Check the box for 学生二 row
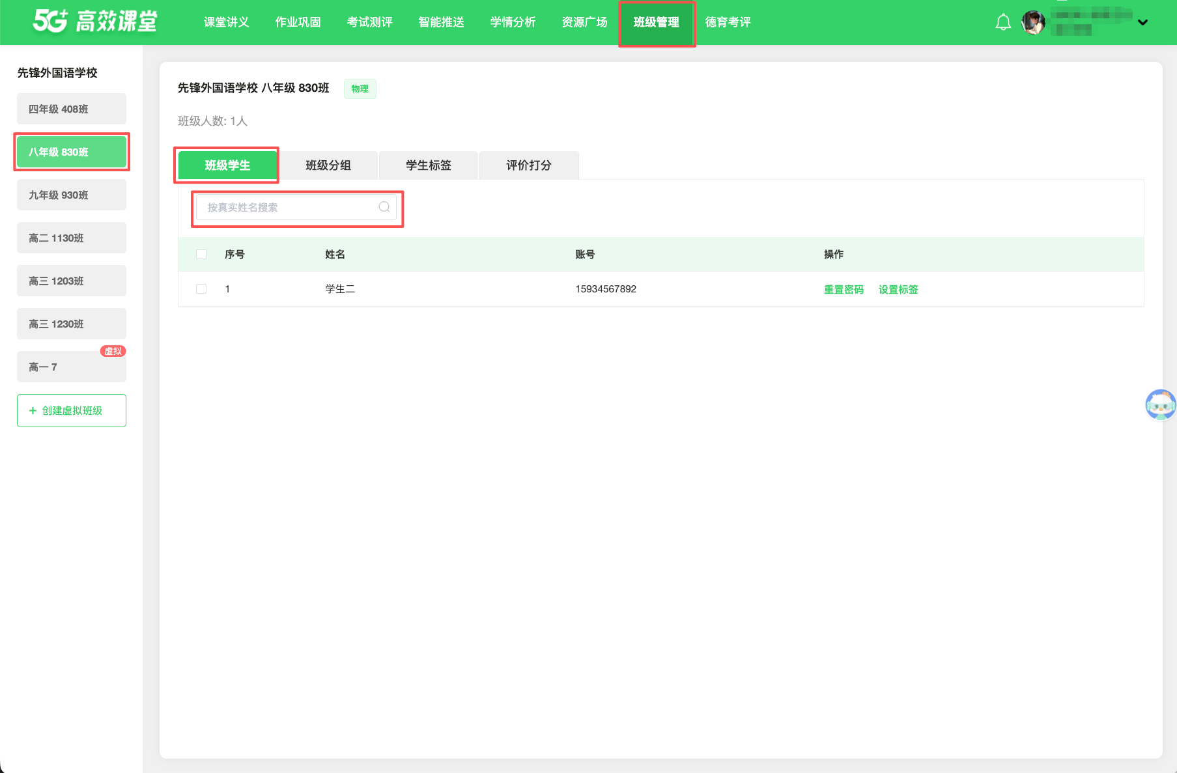 (201, 289)
